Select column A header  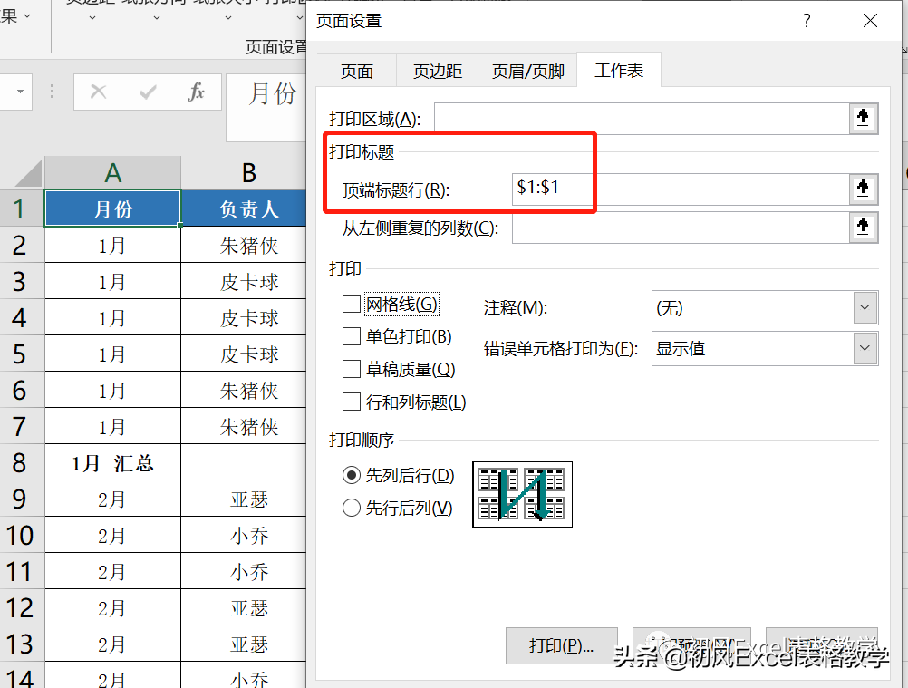[x=113, y=172]
